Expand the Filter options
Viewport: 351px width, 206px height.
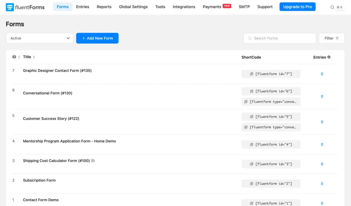coord(331,38)
